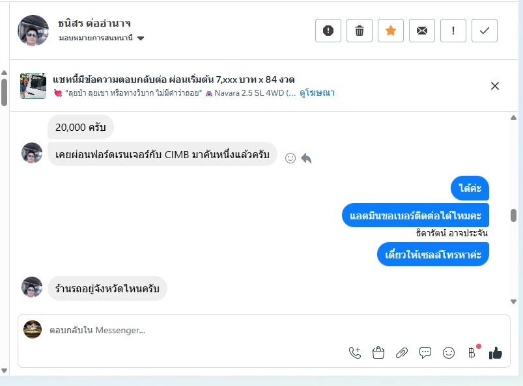Mark conversation unread with envelope icon
Image resolution: width=523 pixels, height=386 pixels.
tap(422, 31)
